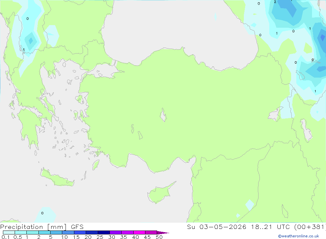This screenshot has width=326, height=239.
Task: Click the 0.1–0.5 mm legend color swatch
Action: click(x=9, y=232)
